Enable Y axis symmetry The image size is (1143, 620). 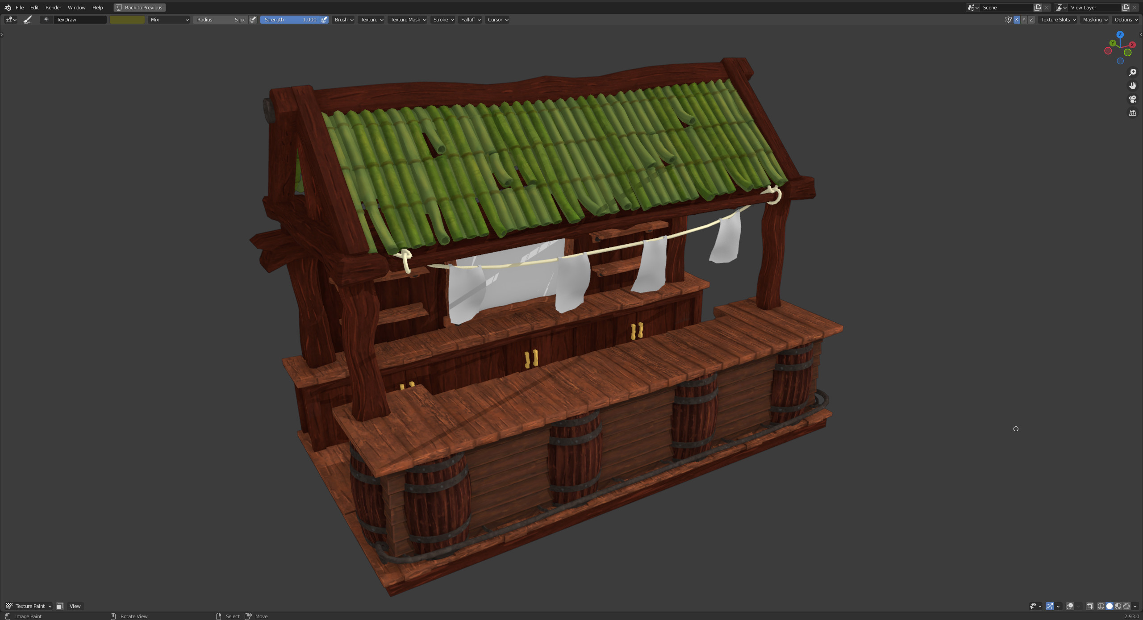click(x=1024, y=20)
